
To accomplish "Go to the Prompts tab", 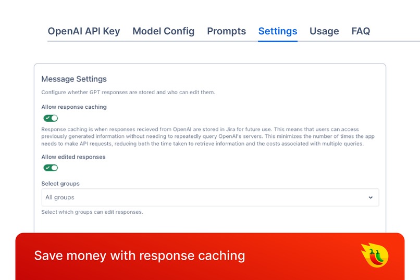I will coord(226,31).
